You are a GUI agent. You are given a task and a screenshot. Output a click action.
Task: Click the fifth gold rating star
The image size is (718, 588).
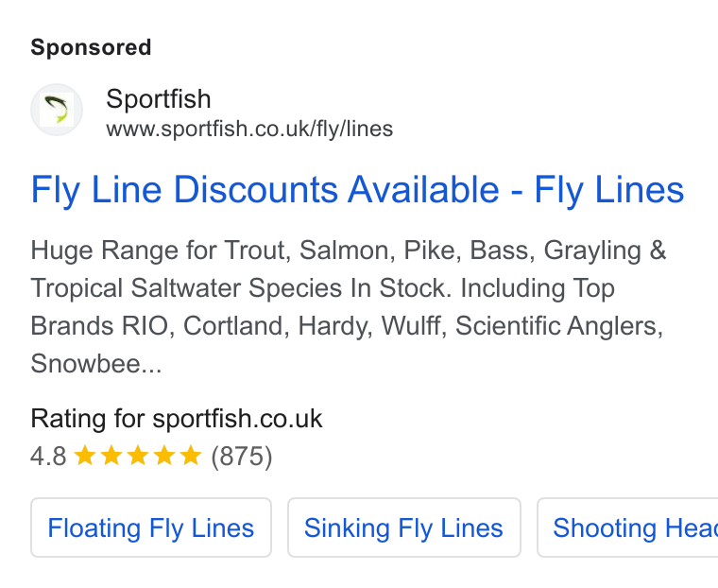tap(191, 456)
